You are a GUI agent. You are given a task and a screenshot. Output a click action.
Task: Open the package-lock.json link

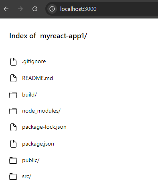(44, 127)
